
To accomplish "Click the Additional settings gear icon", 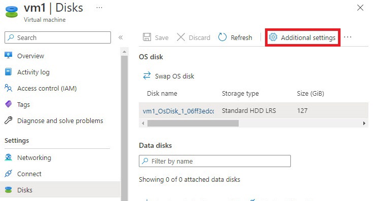I will pos(273,37).
